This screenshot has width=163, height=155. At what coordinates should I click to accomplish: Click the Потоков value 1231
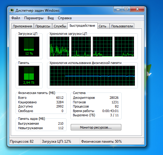[115, 102]
